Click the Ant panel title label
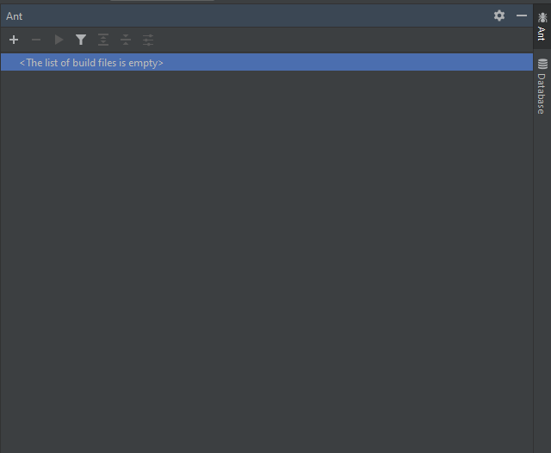 [15, 16]
